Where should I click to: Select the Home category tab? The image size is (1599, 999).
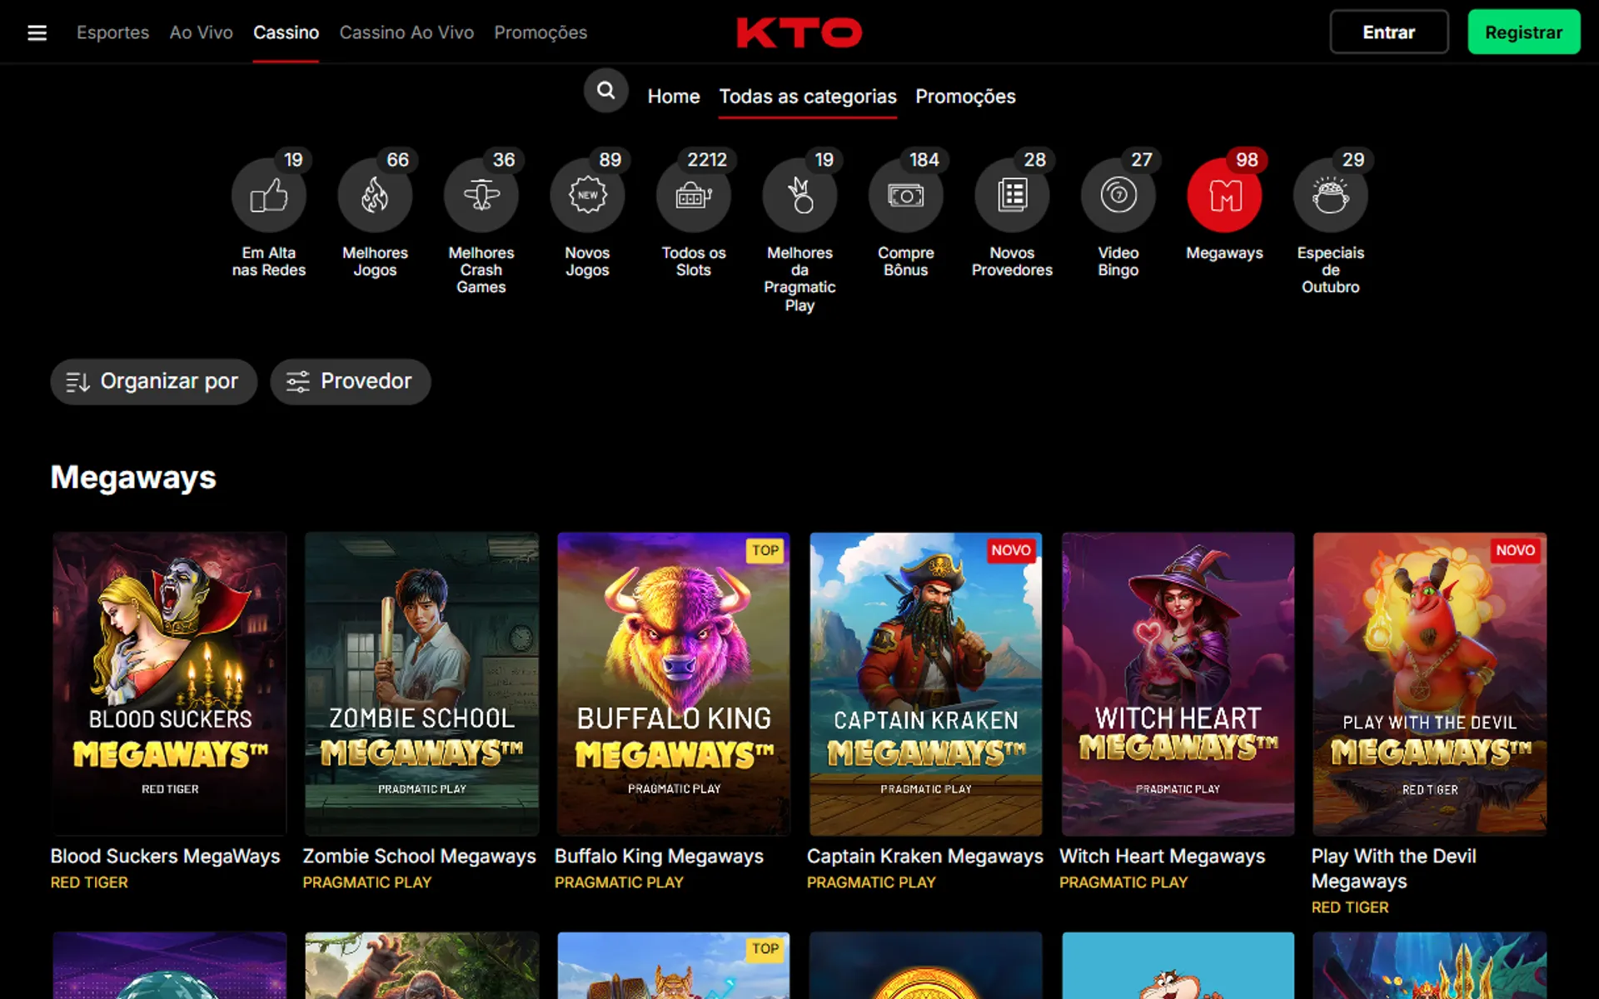673,97
